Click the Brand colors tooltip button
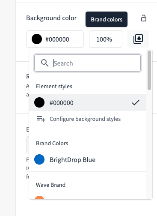The width and height of the screenshot is (157, 216). (x=107, y=19)
